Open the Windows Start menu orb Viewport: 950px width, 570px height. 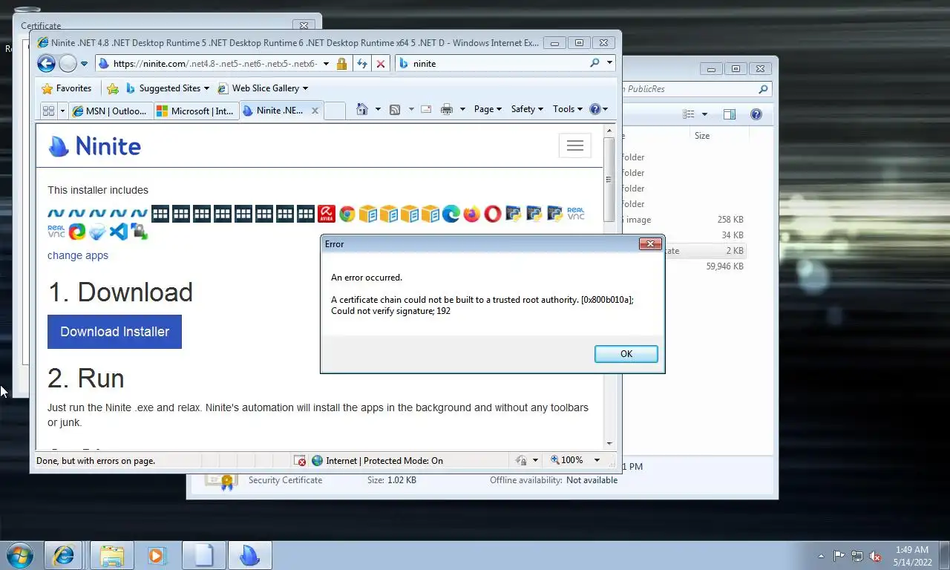tap(20, 555)
